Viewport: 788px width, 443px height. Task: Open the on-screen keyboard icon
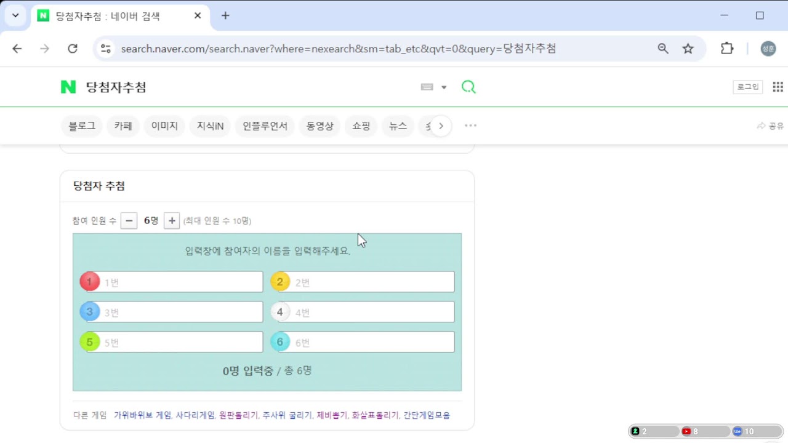[x=427, y=87]
